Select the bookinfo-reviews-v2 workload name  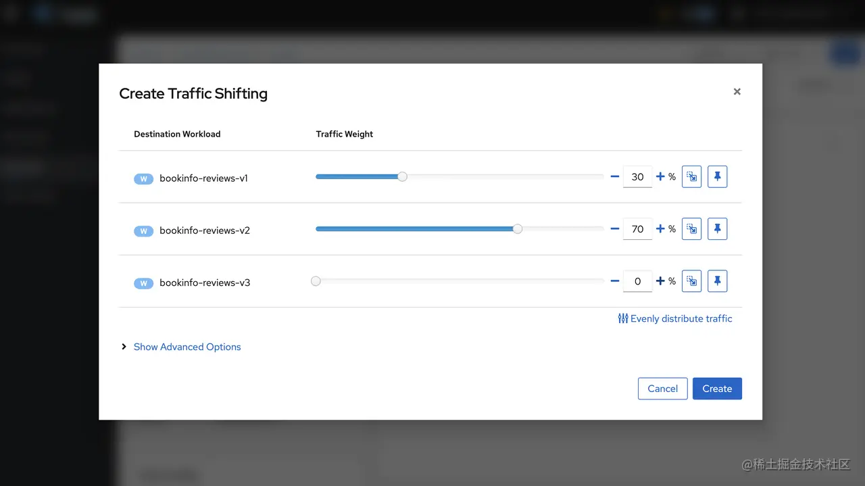pos(205,230)
